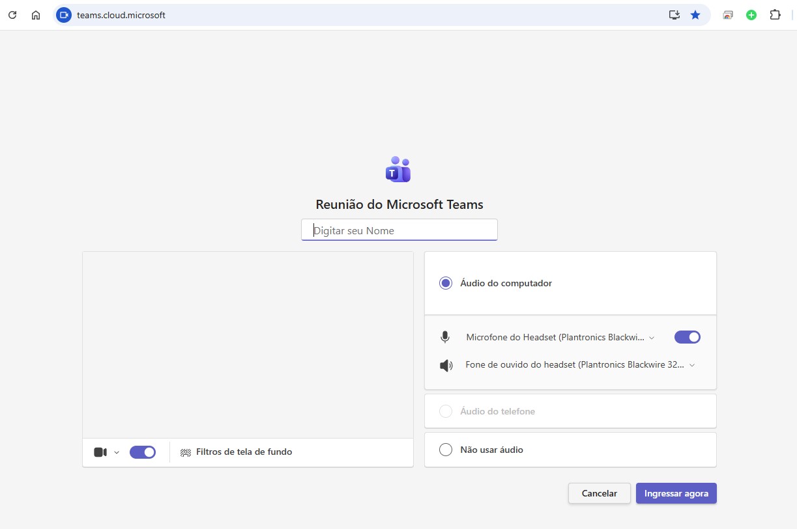Mute microphone with the toggle switch
The height and width of the screenshot is (529, 797).
688,337
